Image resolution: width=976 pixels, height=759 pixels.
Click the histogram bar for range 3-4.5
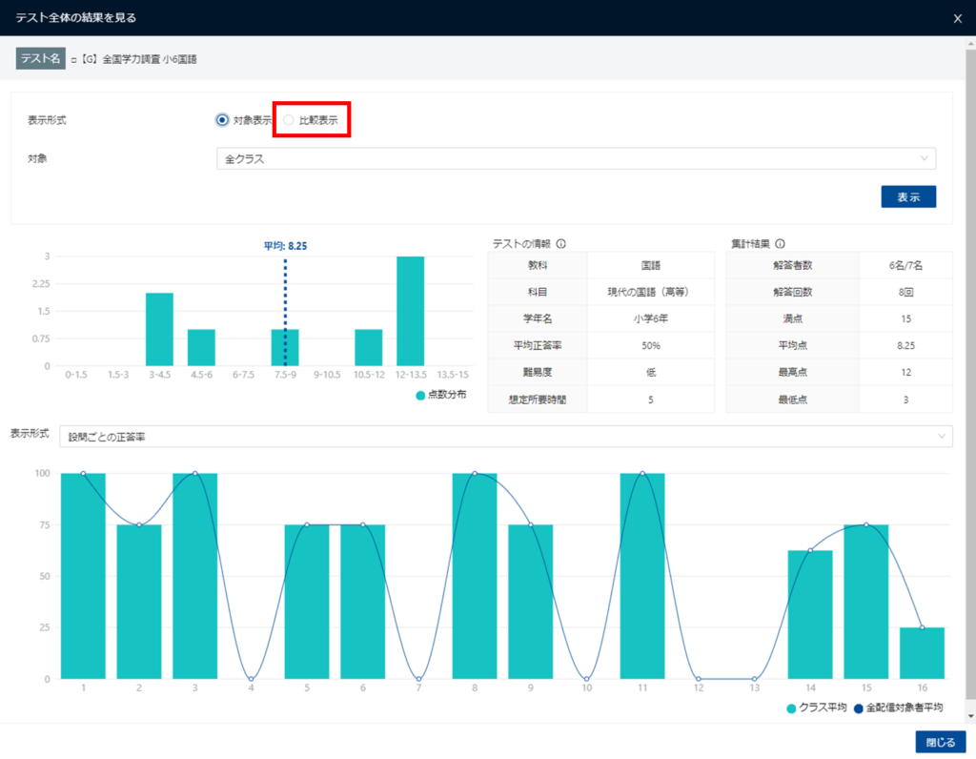[159, 329]
